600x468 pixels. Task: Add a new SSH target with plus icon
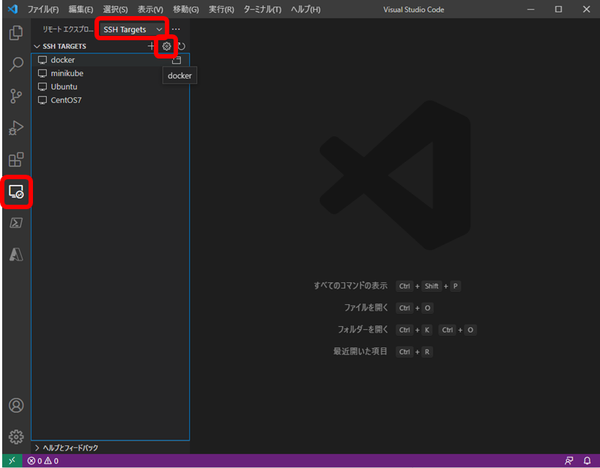point(151,46)
